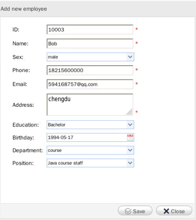Select the Education combo showing Bachelor
Viewport: 196px width, 220px height.
click(90, 125)
